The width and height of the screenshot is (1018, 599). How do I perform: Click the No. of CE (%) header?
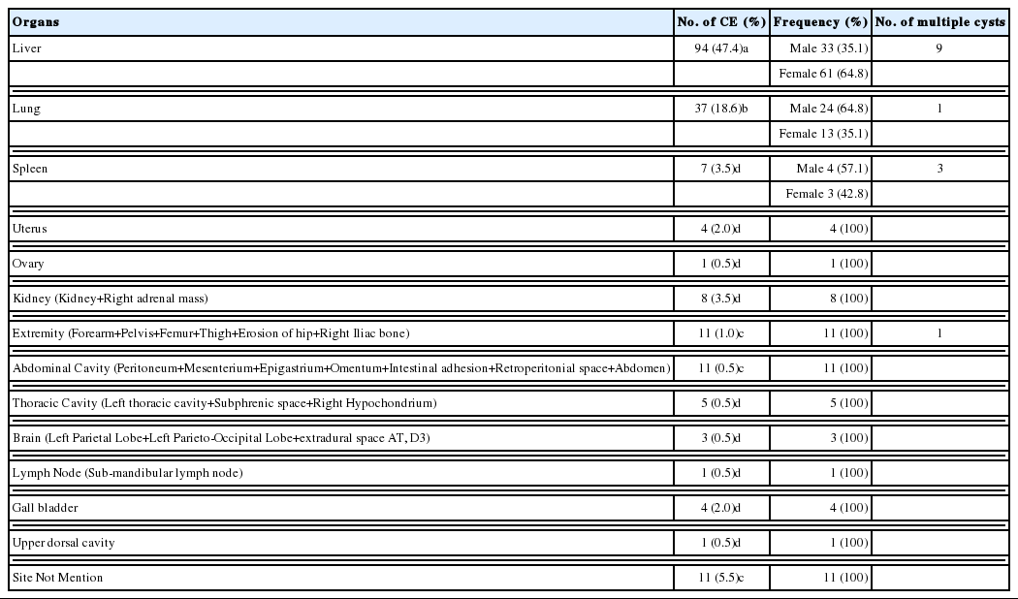[720, 21]
